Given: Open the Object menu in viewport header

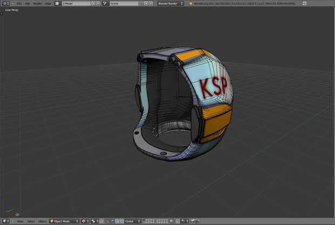Looking at the screenshot, I should (42, 221).
